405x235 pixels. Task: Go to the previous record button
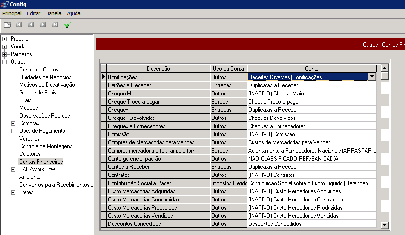(x=31, y=24)
